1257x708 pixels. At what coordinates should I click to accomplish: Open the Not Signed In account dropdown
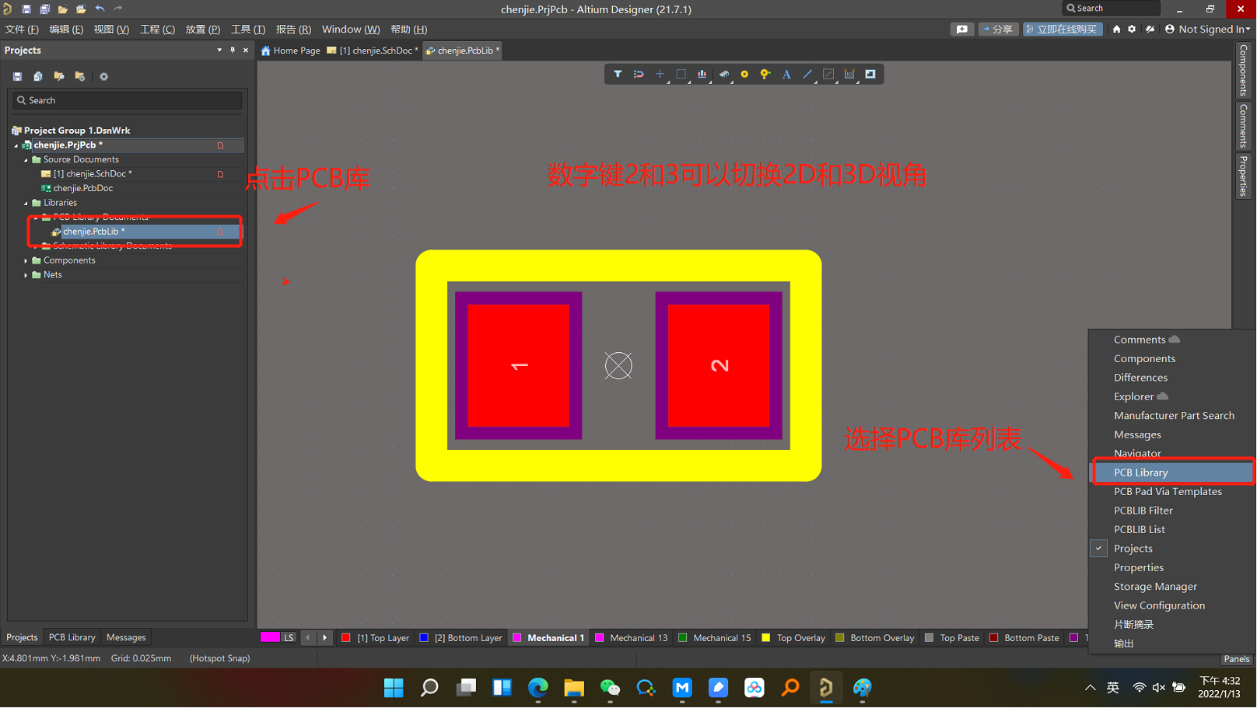tap(1208, 29)
